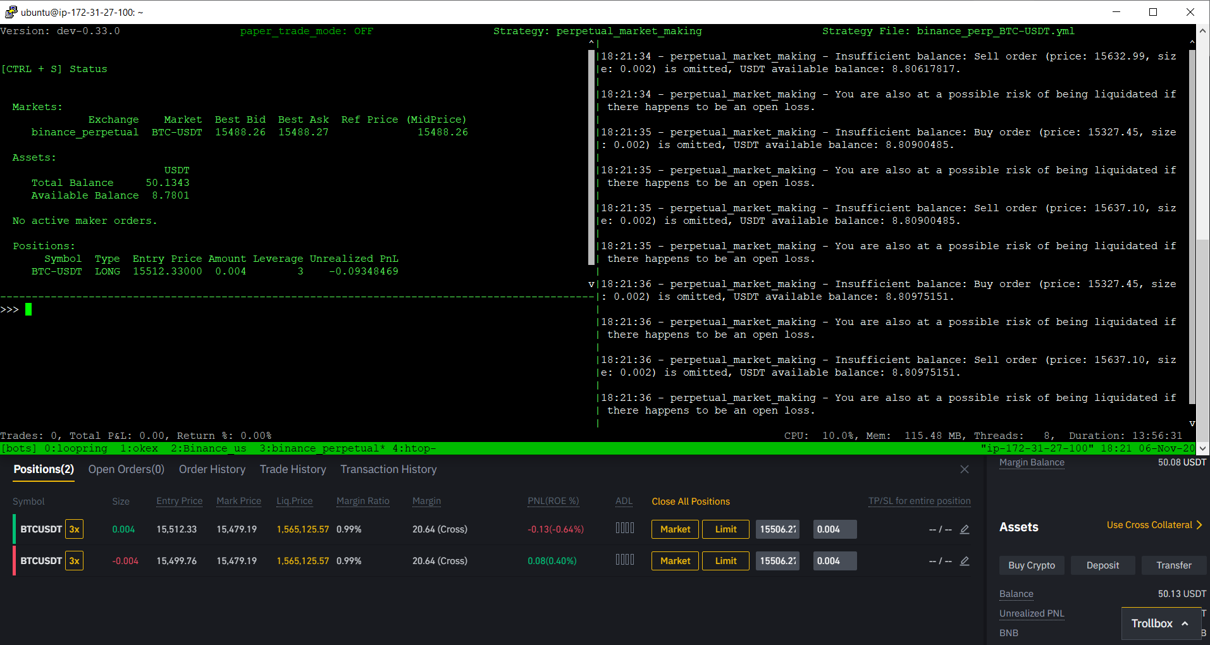
Task: Edit TP/SL for the long BTCUSDT position
Action: [964, 529]
